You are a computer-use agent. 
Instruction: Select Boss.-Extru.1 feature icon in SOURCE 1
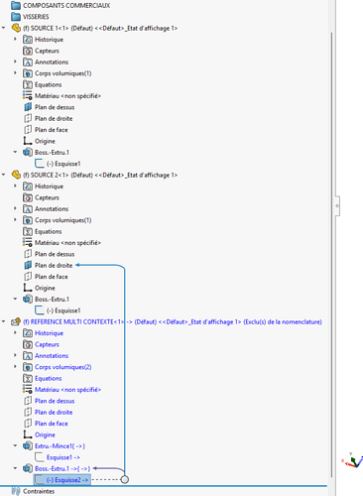click(x=28, y=152)
